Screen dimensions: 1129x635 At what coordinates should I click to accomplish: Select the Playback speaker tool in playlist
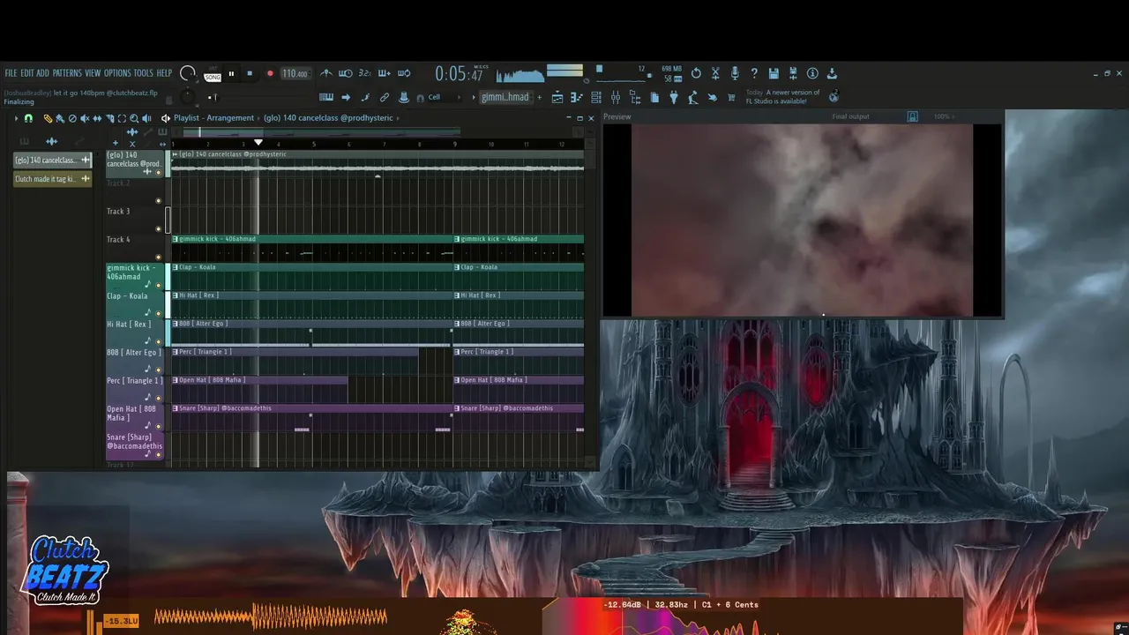[x=146, y=118]
